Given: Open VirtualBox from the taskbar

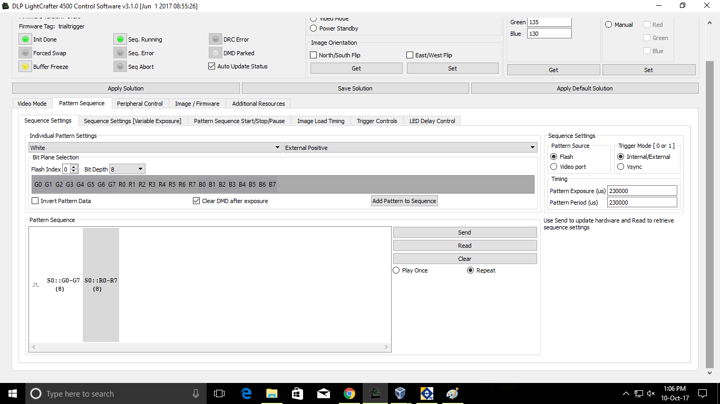Looking at the screenshot, I should 401,393.
